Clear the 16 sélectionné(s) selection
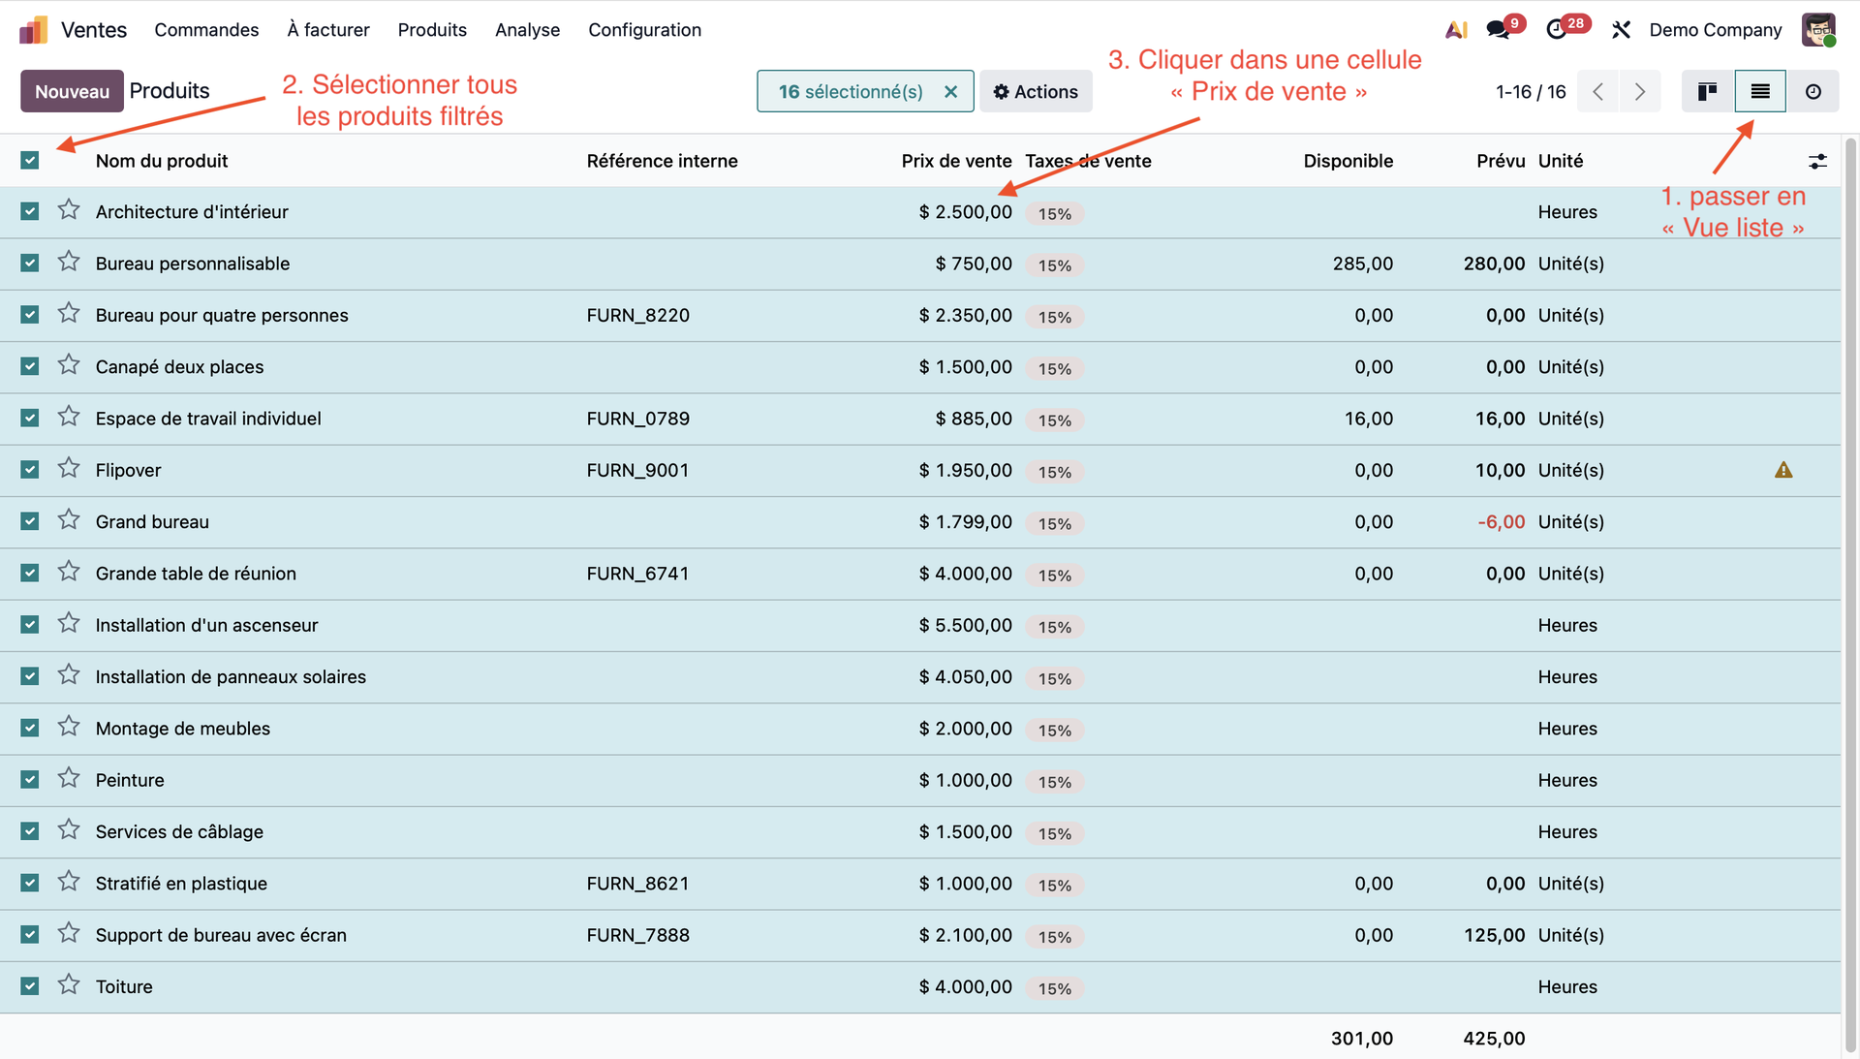Image resolution: width=1860 pixels, height=1059 pixels. point(951,91)
